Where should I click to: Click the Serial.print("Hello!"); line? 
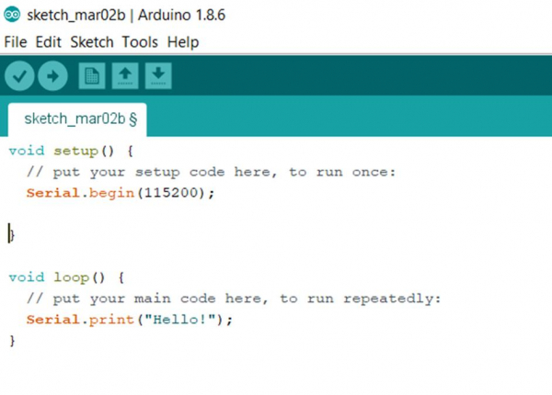[x=130, y=320]
